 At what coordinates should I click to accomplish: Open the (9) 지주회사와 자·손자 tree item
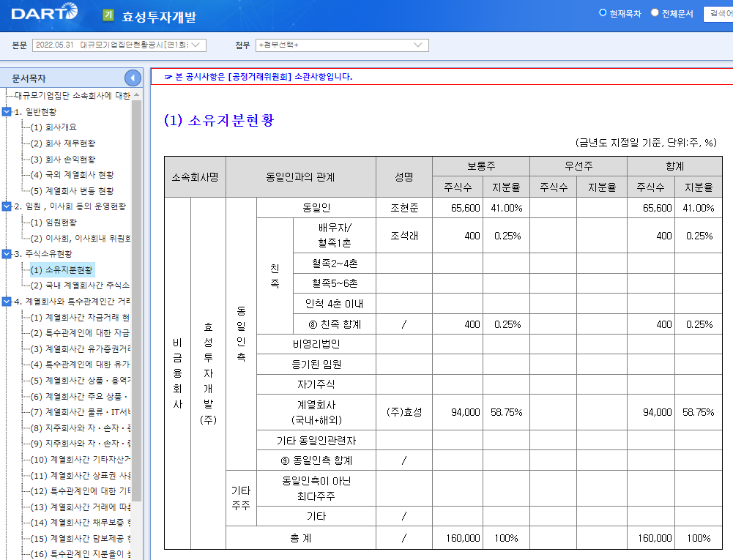pyautogui.click(x=80, y=443)
